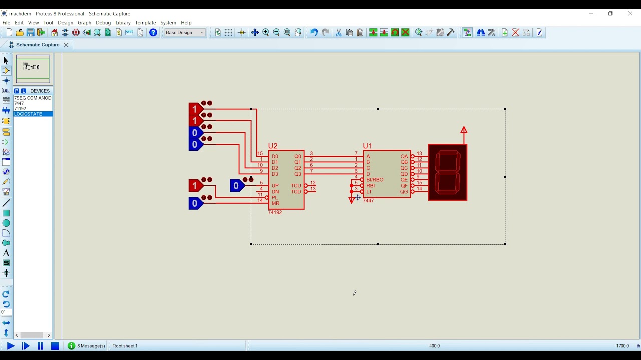This screenshot has height=360, width=641.
Task: Open the hammer decompose tool icon
Action: [x=451, y=33]
